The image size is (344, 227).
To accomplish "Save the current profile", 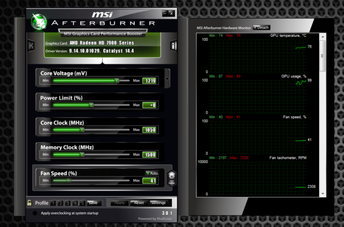I will (x=93, y=203).
